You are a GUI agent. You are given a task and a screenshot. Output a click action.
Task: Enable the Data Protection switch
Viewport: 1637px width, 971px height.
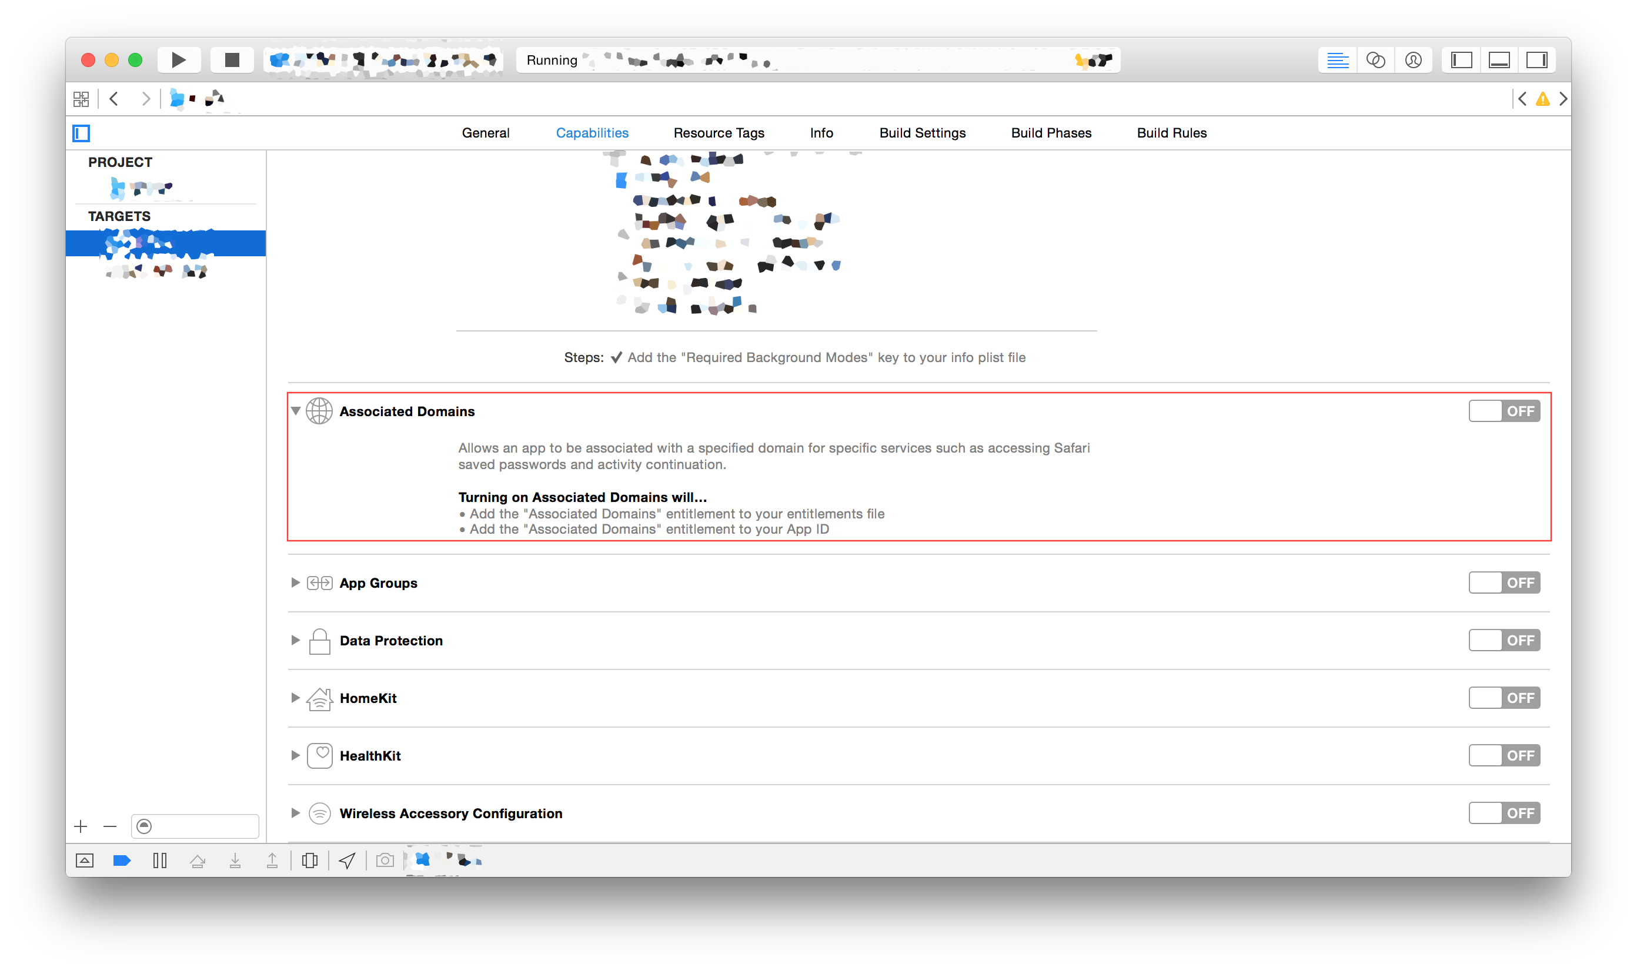tap(1504, 640)
